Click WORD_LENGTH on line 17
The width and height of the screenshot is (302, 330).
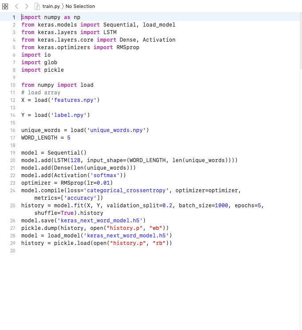39,138
